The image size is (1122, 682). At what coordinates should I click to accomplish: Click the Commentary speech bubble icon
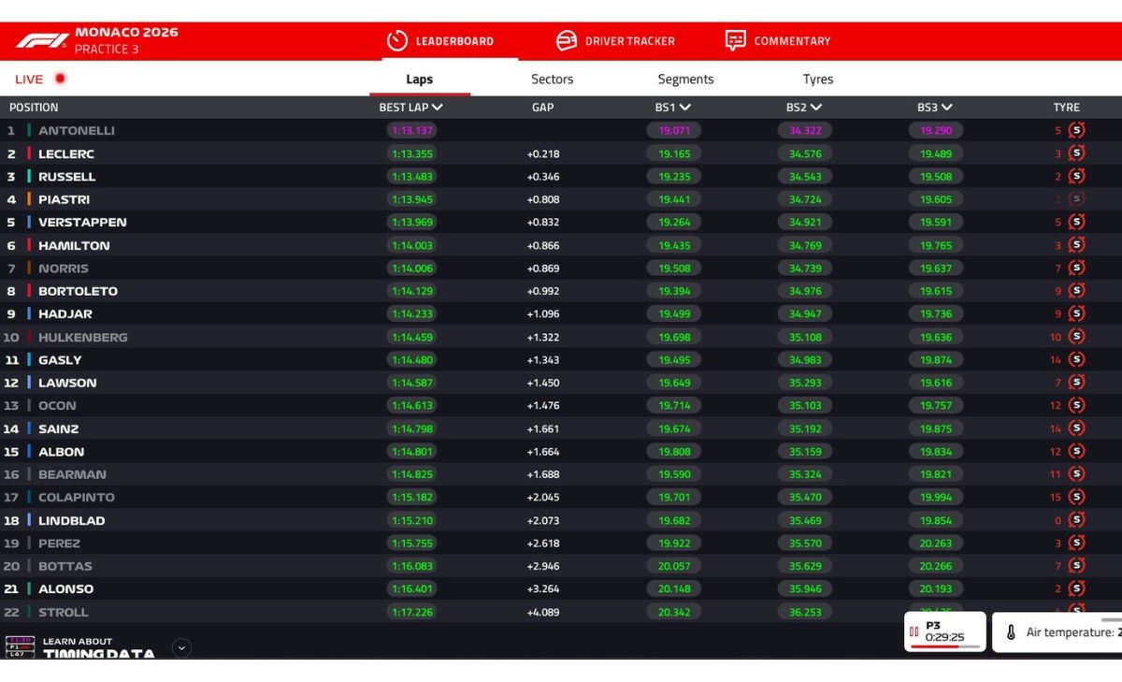pyautogui.click(x=736, y=41)
